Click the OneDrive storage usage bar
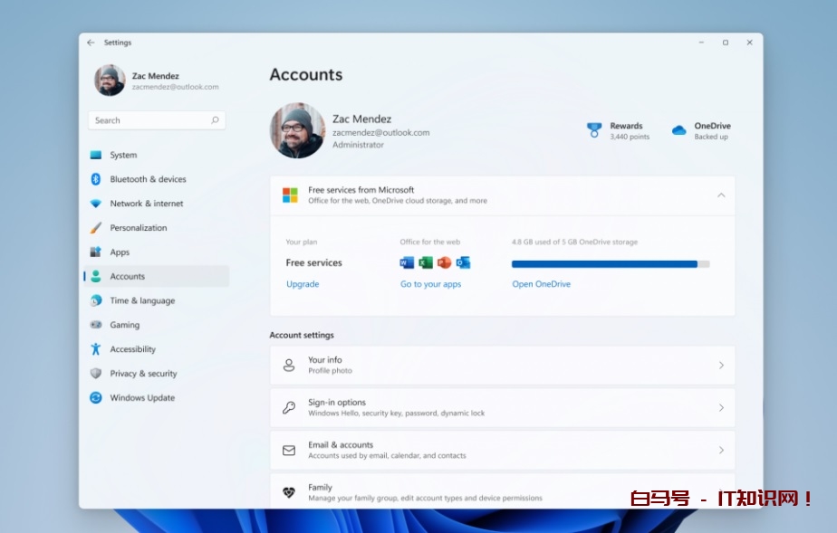837x533 pixels. coord(610,264)
